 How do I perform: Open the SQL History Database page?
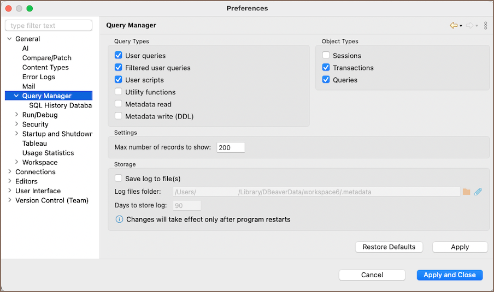[60, 105]
